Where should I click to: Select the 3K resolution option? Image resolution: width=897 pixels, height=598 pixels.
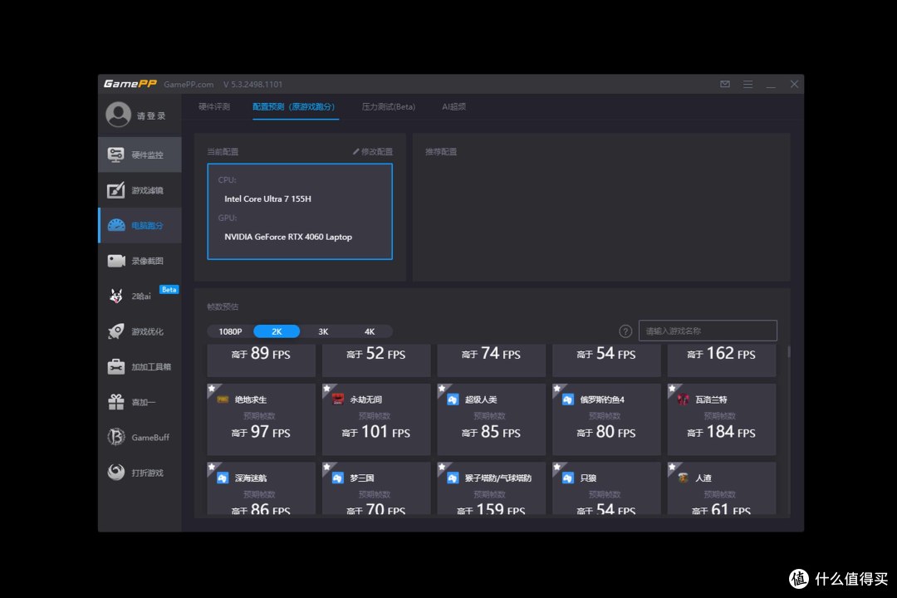click(323, 331)
